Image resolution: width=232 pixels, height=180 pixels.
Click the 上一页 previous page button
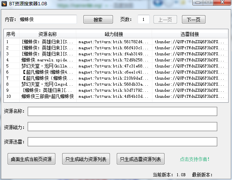(165, 19)
